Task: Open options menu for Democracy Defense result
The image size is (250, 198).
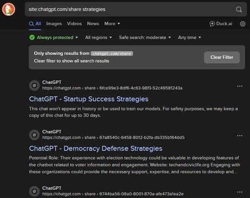Action: pos(239,136)
